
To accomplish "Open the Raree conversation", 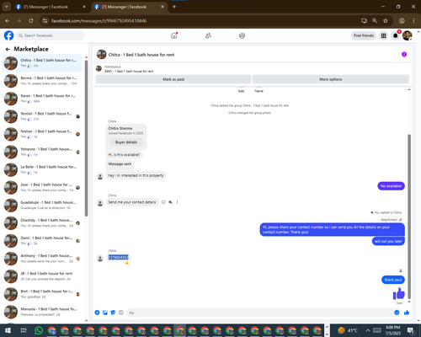I will click(42, 99).
